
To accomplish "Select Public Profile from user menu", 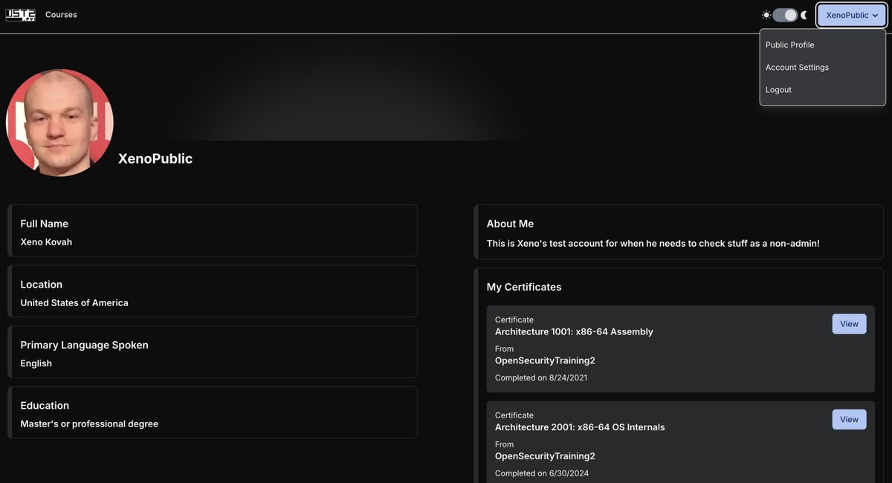I will pos(790,45).
